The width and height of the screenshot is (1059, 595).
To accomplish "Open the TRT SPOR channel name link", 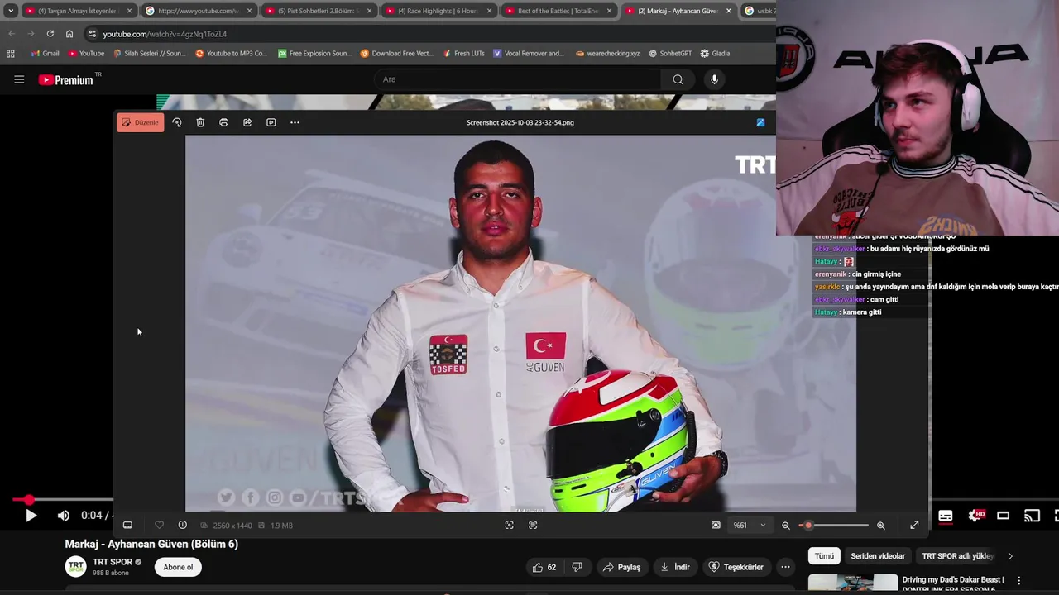I will click(113, 562).
